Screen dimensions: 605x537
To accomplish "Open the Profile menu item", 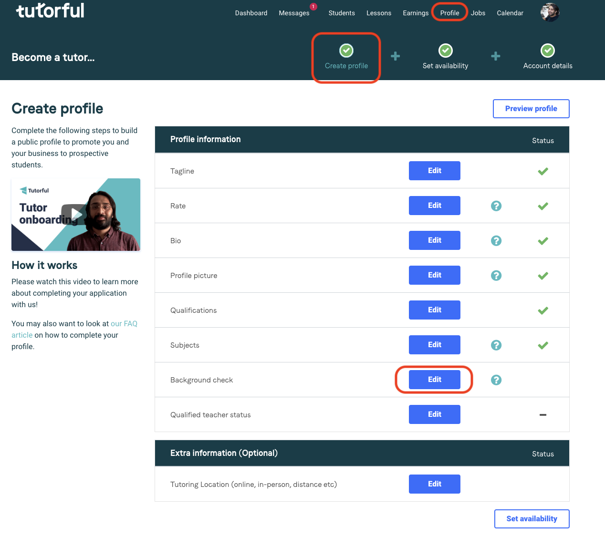I will [x=449, y=13].
